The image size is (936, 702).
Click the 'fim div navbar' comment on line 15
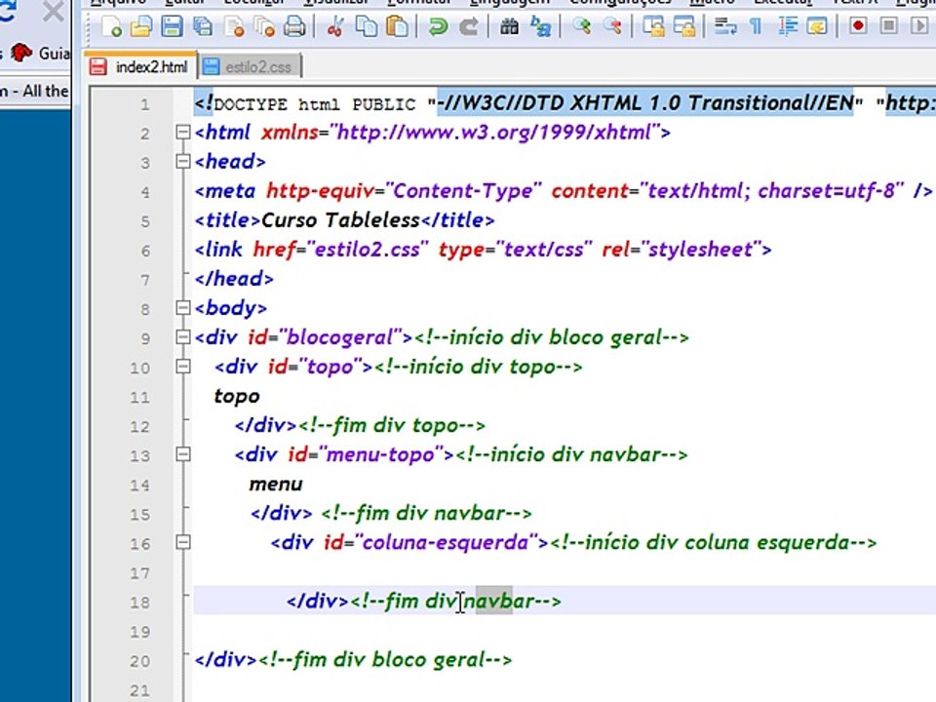[x=426, y=514]
